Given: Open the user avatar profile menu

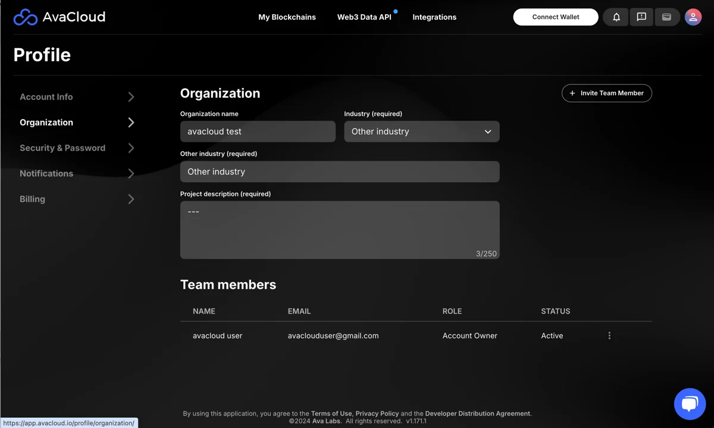Looking at the screenshot, I should click(x=693, y=17).
